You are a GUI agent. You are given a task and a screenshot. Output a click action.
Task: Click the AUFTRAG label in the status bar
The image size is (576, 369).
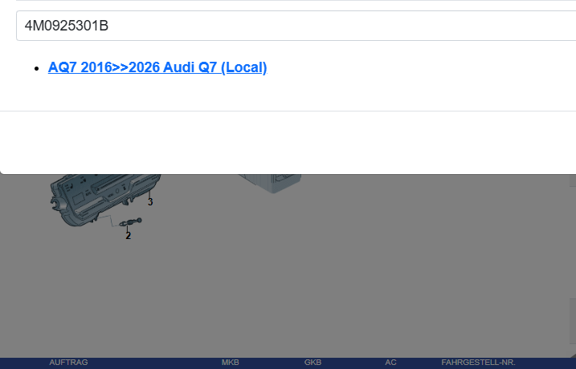coord(68,363)
